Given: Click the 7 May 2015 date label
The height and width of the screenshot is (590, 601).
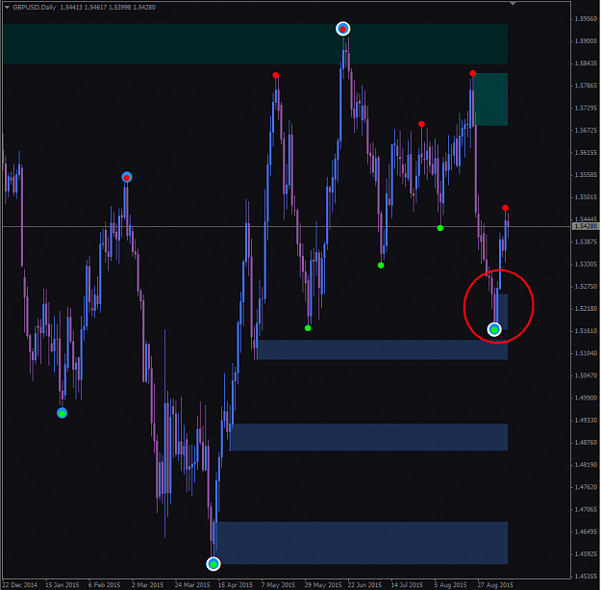Looking at the screenshot, I should 278,585.
